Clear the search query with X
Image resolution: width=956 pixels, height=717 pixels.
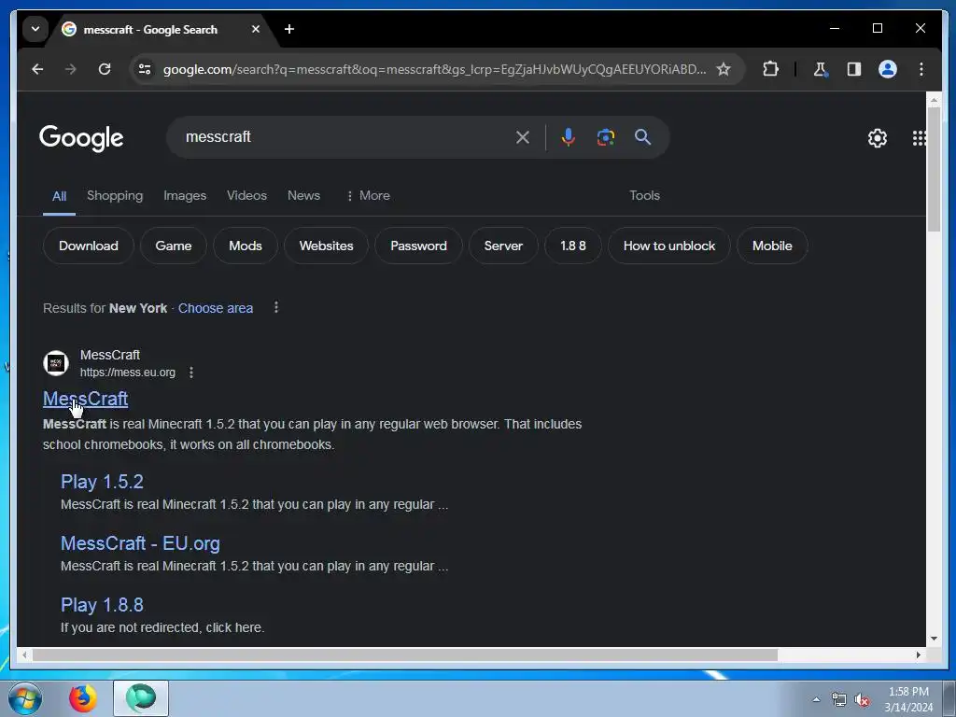[523, 137]
